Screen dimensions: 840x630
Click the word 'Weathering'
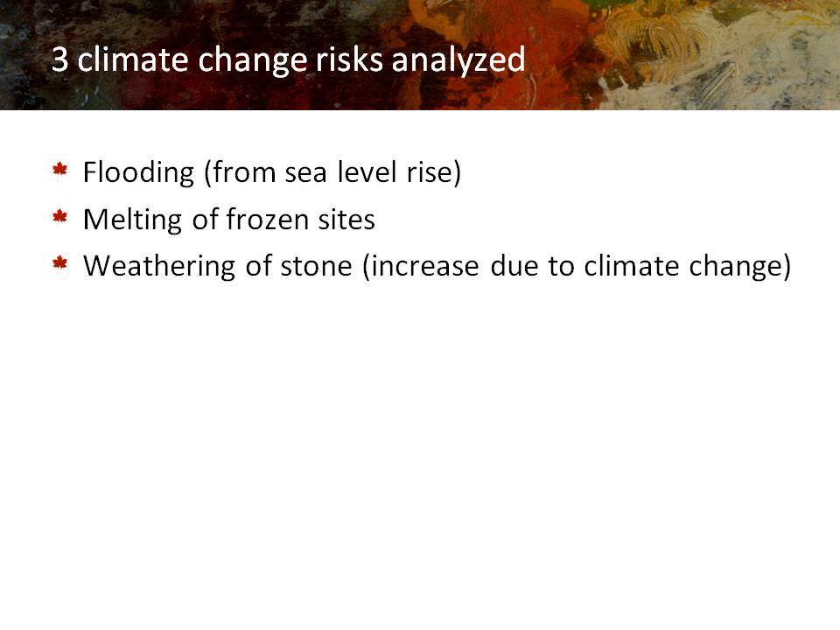click(159, 266)
